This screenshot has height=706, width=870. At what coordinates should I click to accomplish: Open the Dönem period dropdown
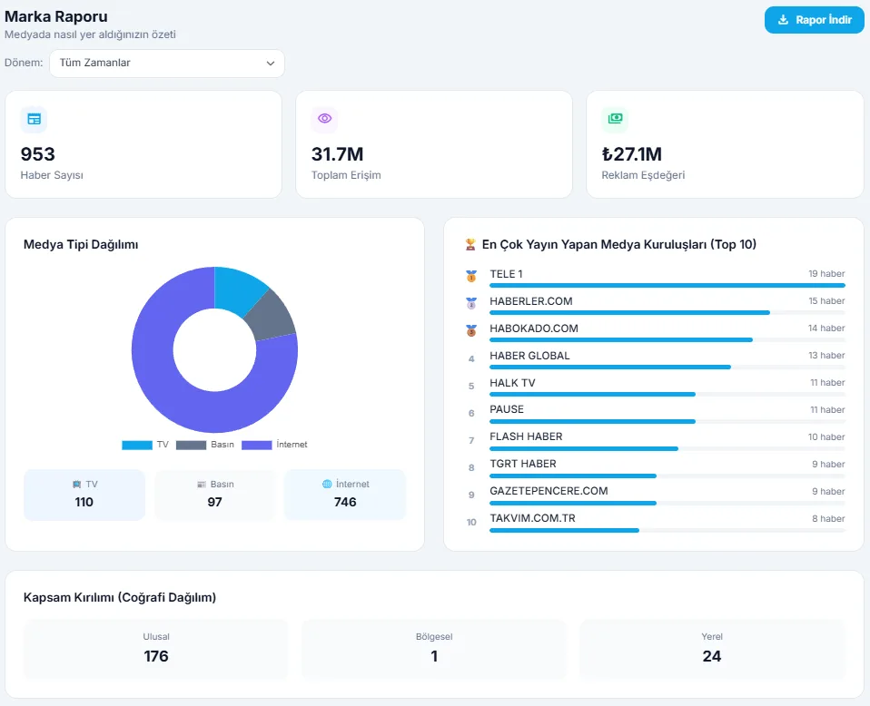pos(166,64)
